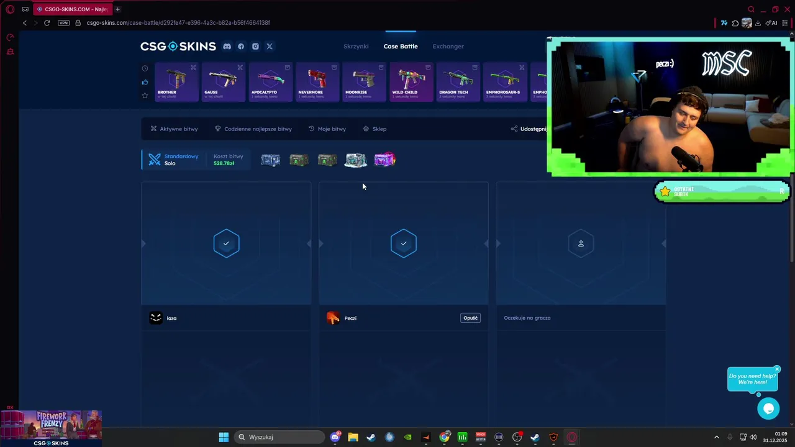795x447 pixels.
Task: Click the CSGO-SKINS logo
Action: (x=178, y=47)
